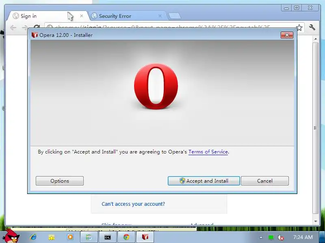Maximize the Chrome window
This screenshot has width=325, height=243.
coord(297,8)
